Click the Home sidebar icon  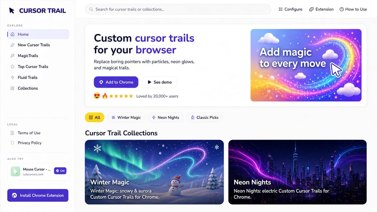[12, 34]
